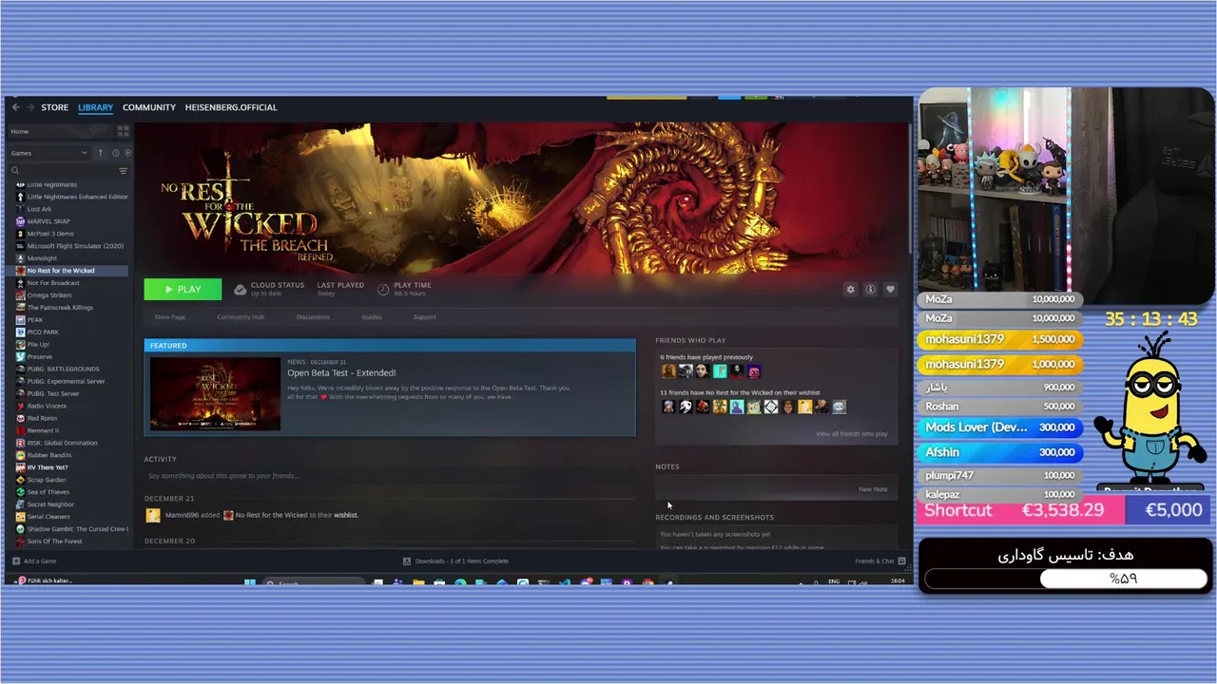Viewport: 1217px width, 684px height.
Task: Go back with the Steam back arrow
Action: pos(15,107)
